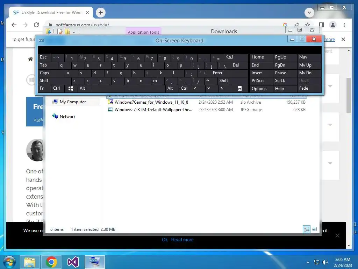The width and height of the screenshot is (358, 269).
Task: Switch Downloads to details view icon
Action: [x=306, y=229]
